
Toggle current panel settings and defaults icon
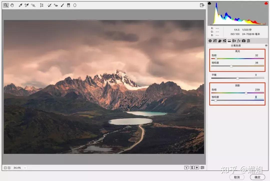click(202, 168)
